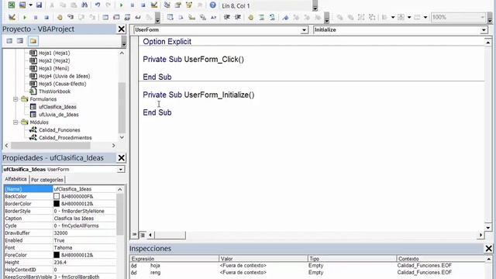The image size is (496, 279).
Task: Select ufLluvia_de_Ideas form in tree
Action: pos(59,115)
